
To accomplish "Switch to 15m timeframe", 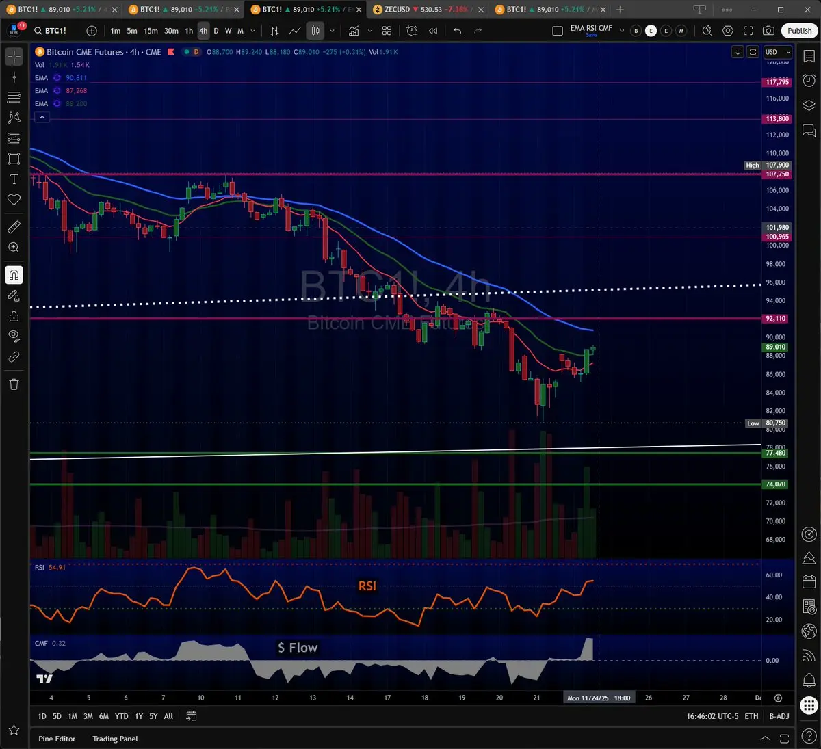I will (x=151, y=31).
